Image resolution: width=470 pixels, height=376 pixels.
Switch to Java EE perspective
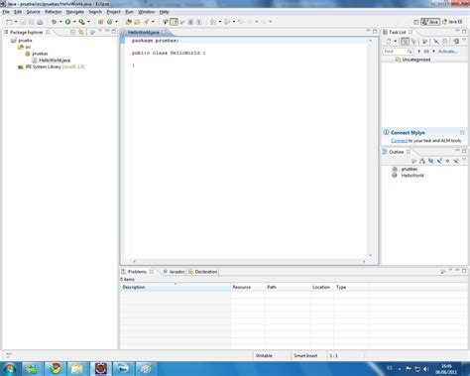point(452,22)
